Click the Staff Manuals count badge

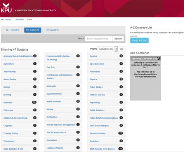pos(121,149)
